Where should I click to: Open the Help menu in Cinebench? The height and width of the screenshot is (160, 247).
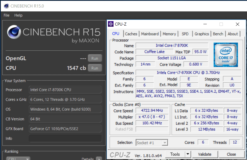click(x=18, y=15)
